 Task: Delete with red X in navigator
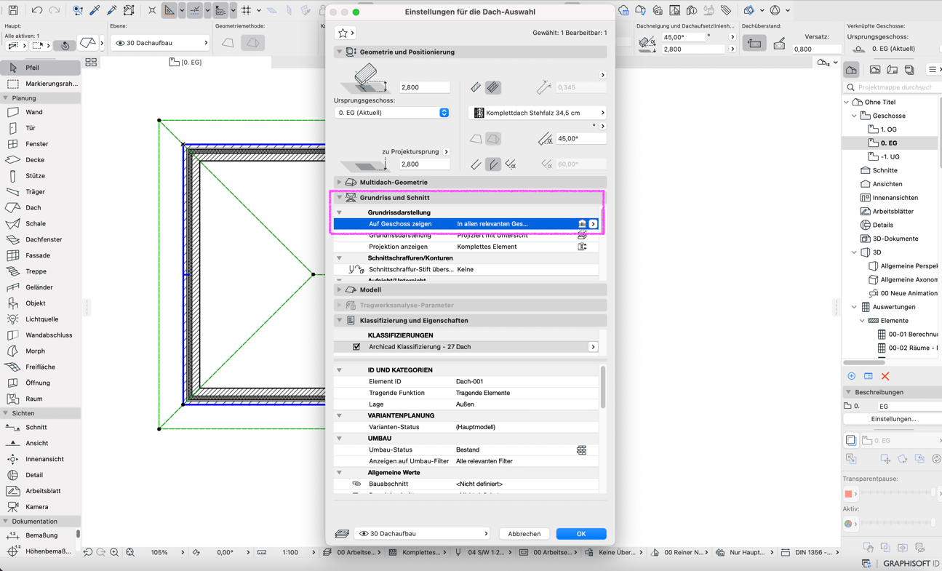(x=885, y=376)
